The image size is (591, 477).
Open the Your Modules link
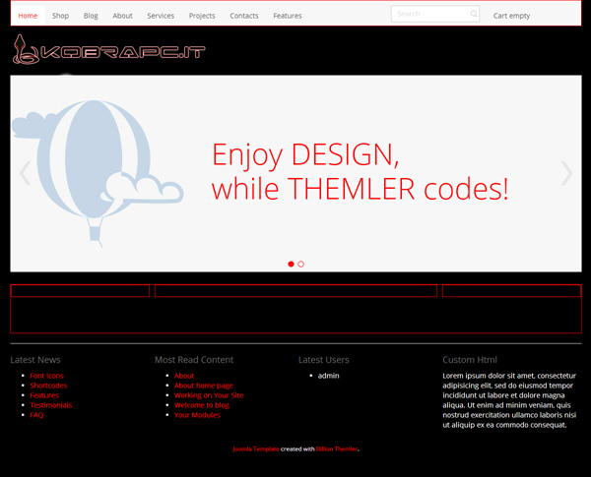(197, 414)
